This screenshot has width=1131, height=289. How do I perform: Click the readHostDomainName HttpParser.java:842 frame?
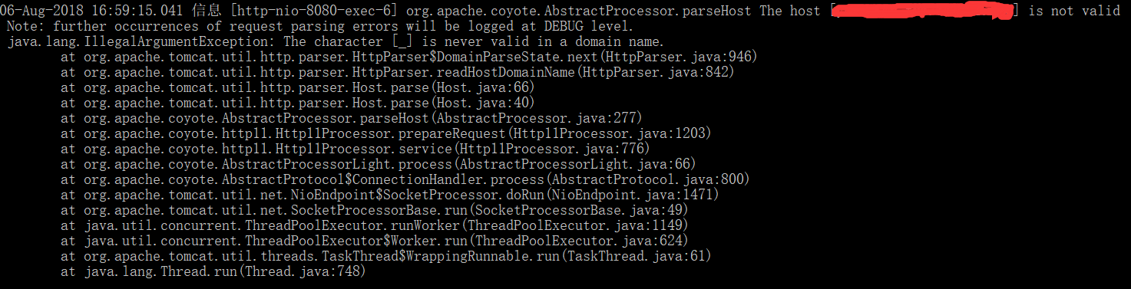[397, 72]
